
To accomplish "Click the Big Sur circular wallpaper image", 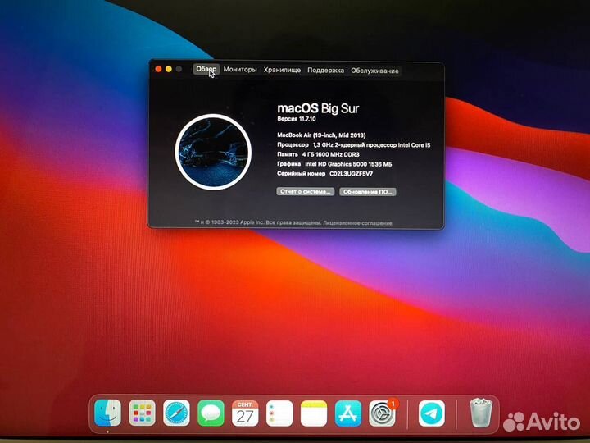I will 213,152.
